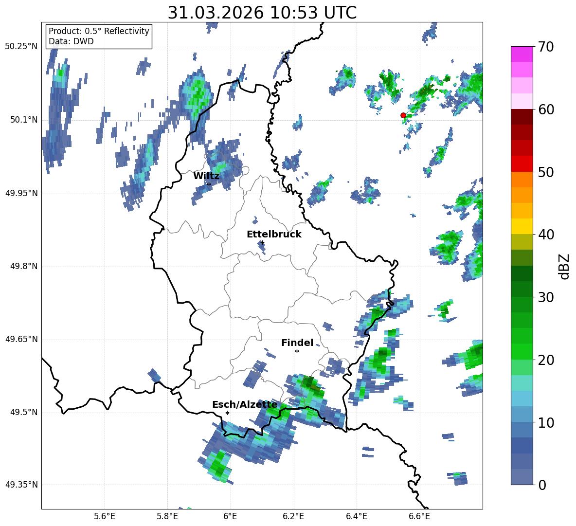Screen dimensions: 576x526
Task: Select the Ettelbruck city label
Action: coord(273,235)
